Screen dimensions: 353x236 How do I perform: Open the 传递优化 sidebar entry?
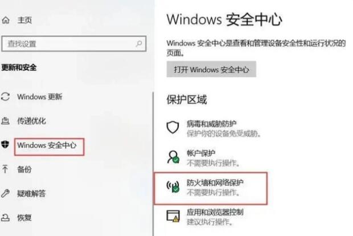tap(31, 121)
